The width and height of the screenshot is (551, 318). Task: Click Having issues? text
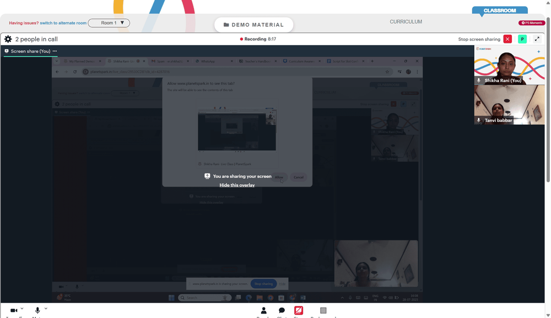[24, 23]
